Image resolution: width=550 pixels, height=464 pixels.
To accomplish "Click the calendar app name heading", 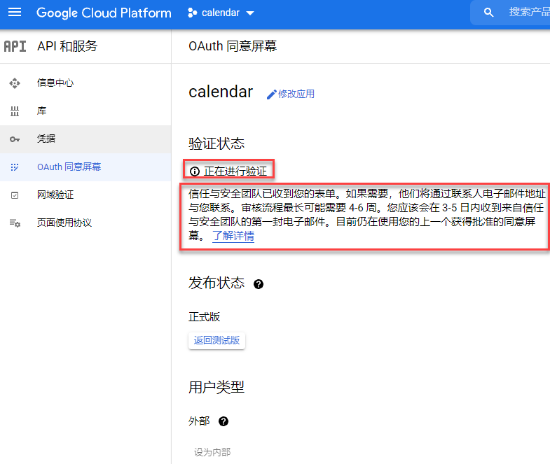I will 221,92.
